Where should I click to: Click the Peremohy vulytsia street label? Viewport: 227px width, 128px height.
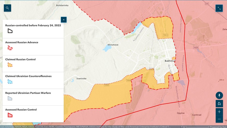point(139,34)
